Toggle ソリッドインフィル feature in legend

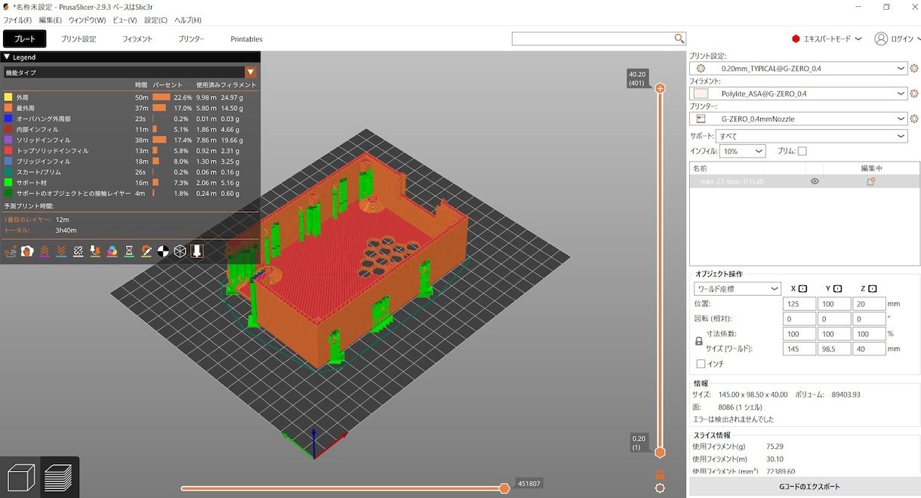131,140
